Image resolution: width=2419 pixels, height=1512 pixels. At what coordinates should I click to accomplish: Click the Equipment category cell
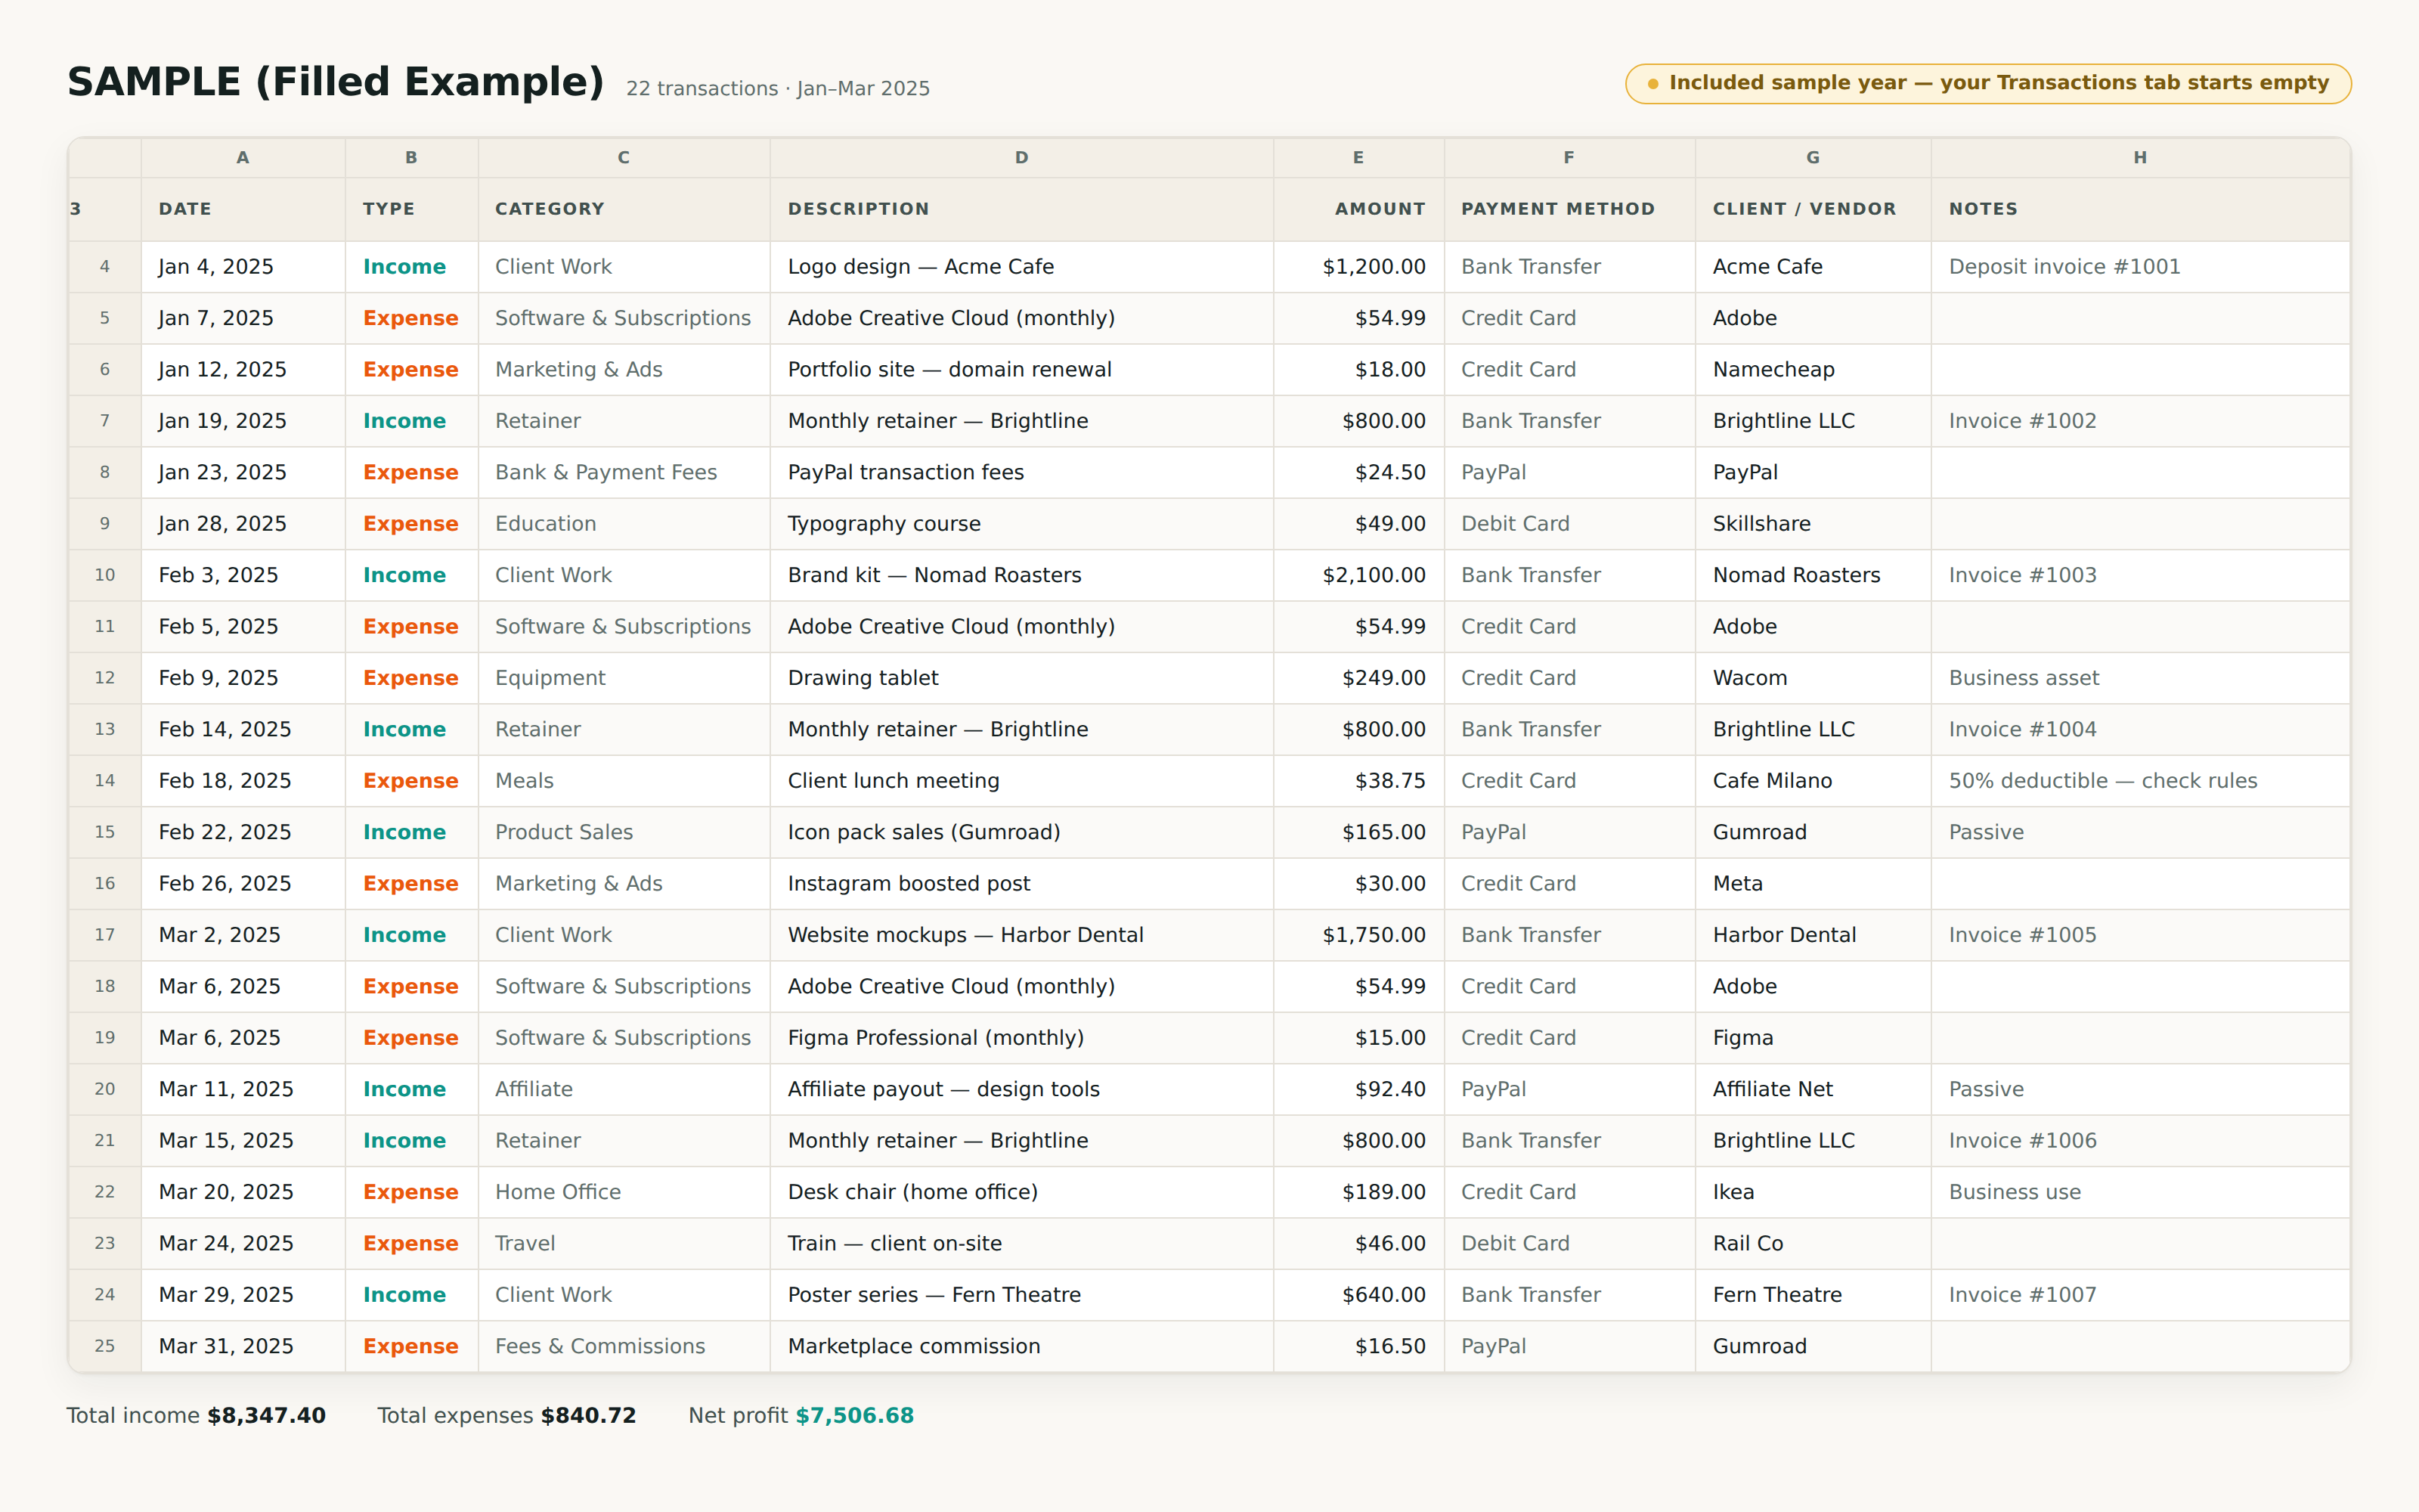point(624,678)
